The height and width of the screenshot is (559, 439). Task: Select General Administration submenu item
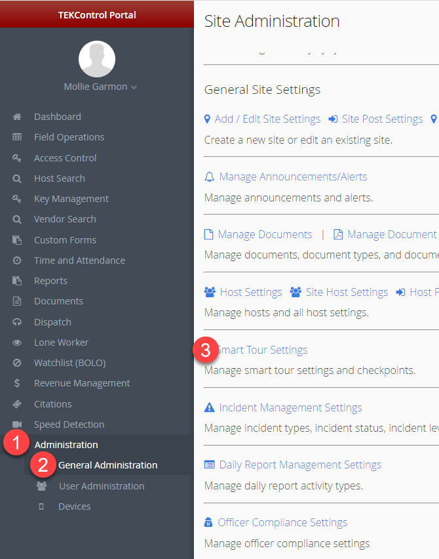(x=108, y=465)
